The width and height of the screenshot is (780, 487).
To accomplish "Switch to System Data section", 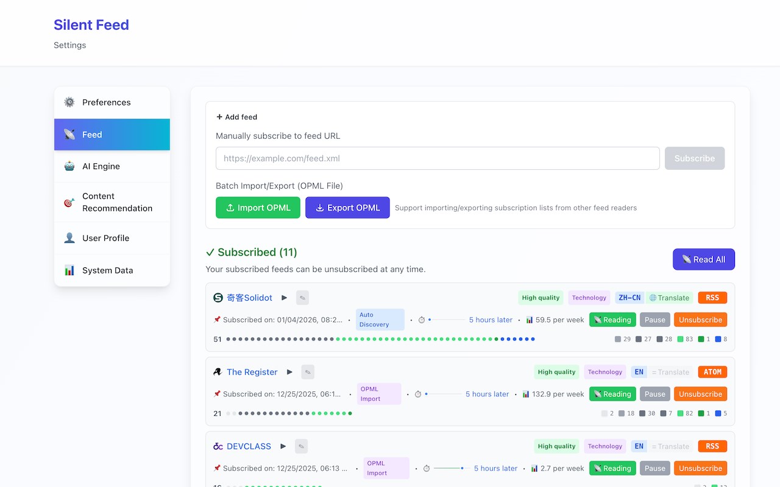I will (x=112, y=270).
